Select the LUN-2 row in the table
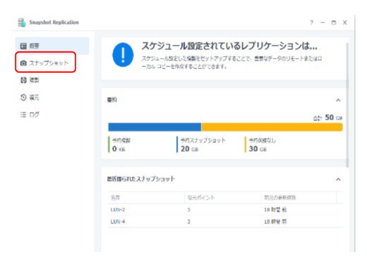Screen dimensions: 367x259 222,210
